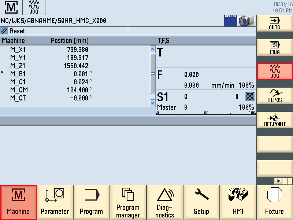293x220 pixels.
Task: Activate the MDA mode icon
Action: click(x=274, y=47)
